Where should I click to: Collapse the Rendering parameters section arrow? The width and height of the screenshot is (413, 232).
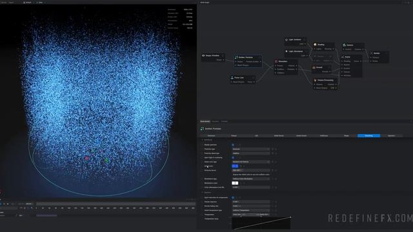coord(202,140)
